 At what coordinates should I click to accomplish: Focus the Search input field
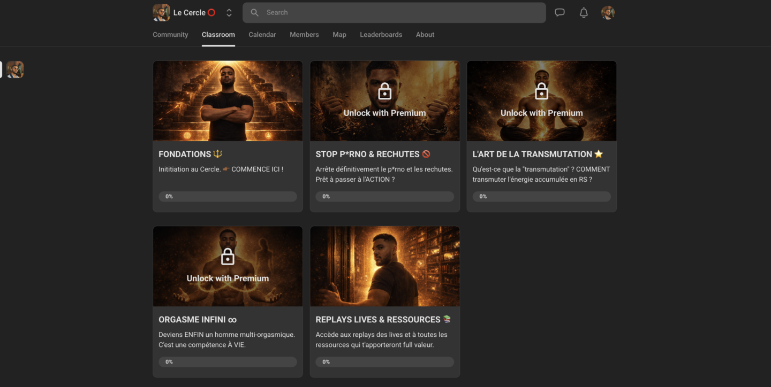[394, 13]
